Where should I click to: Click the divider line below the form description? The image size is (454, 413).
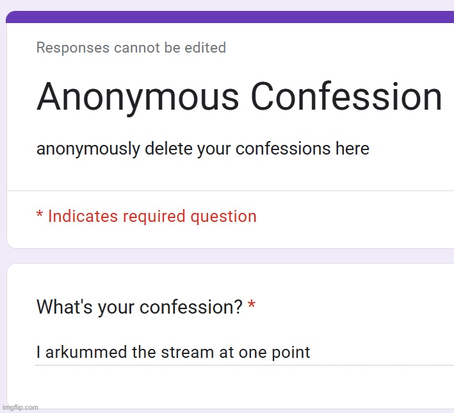[231, 190]
